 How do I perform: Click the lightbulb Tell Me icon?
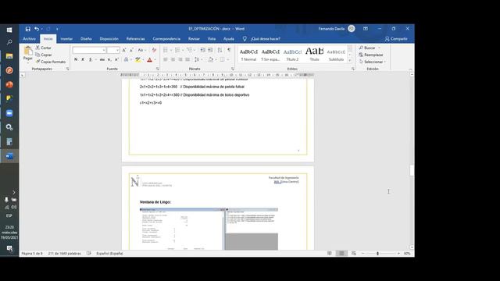245,39
